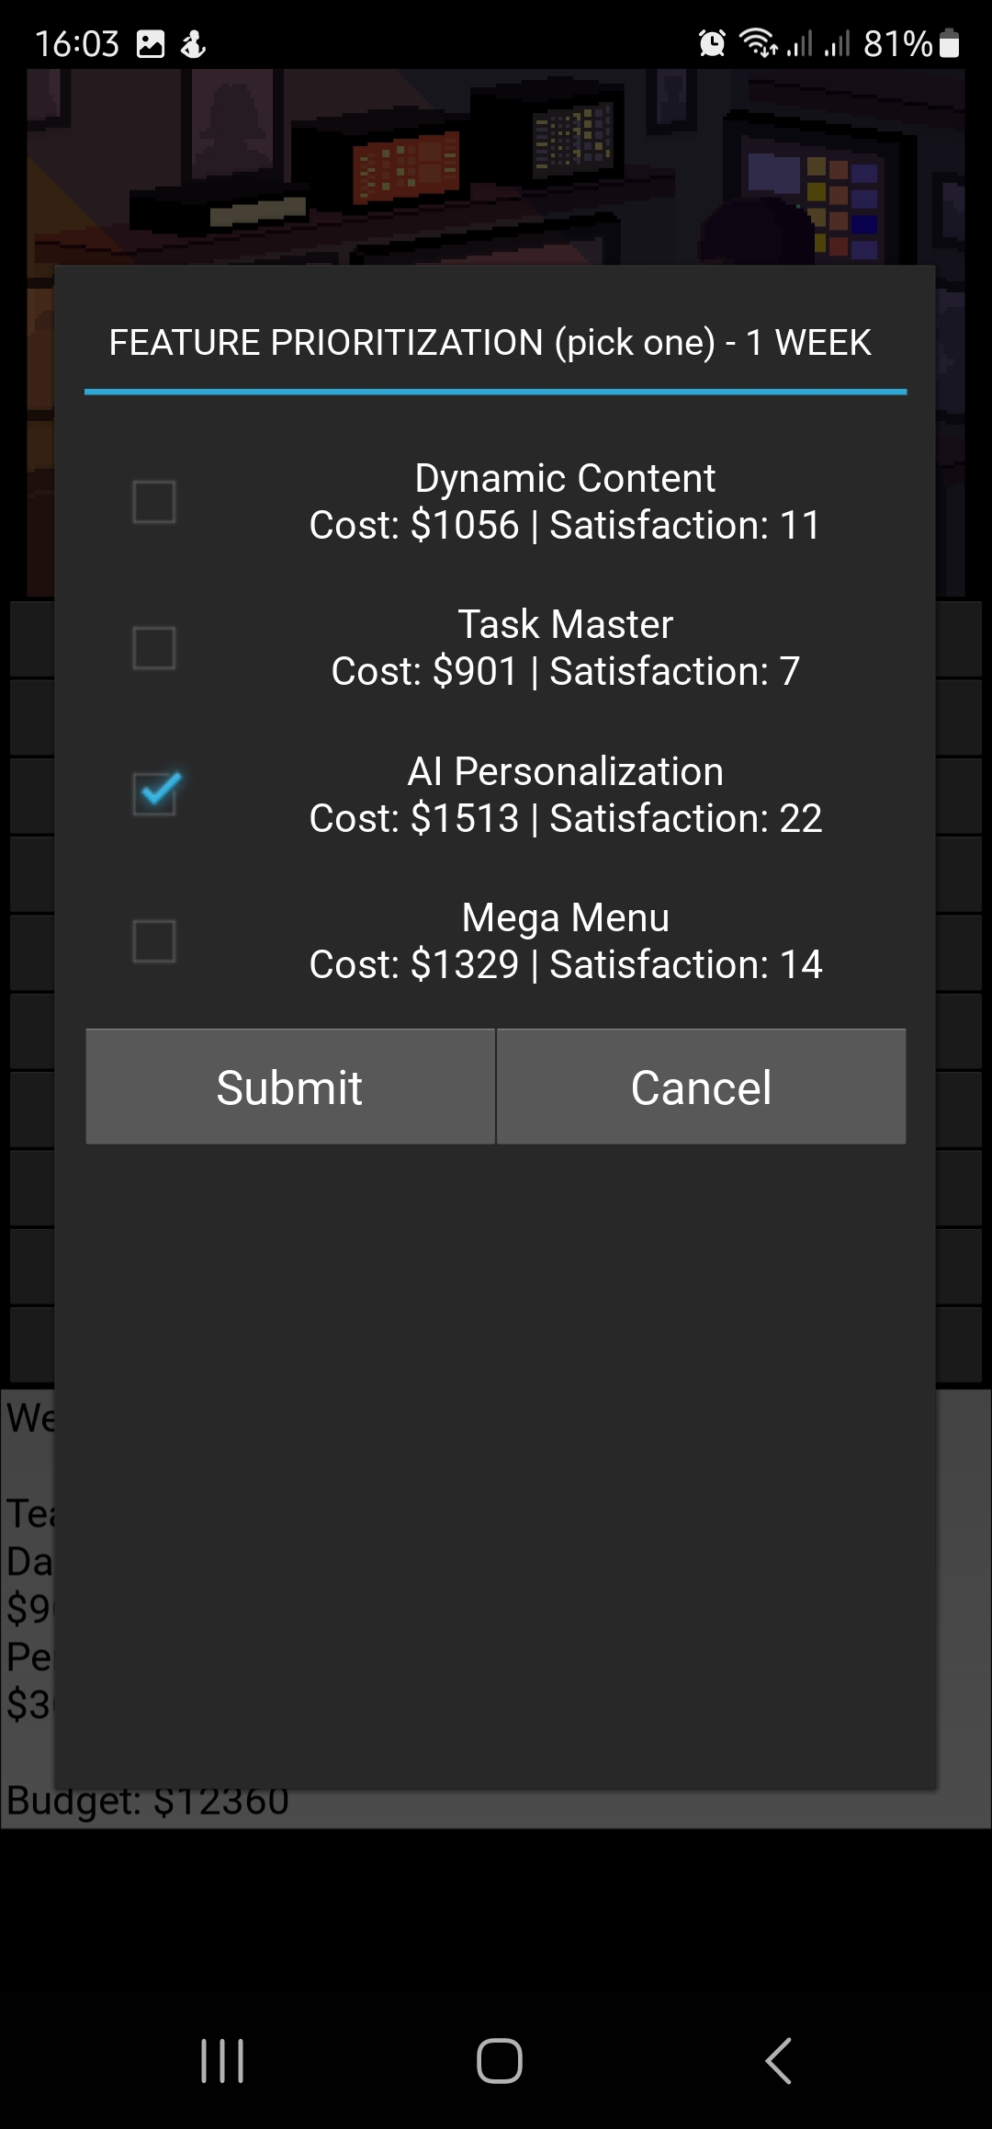The image size is (992, 2129).
Task: Select the Task Master cost and satisfaction text
Action: click(565, 671)
